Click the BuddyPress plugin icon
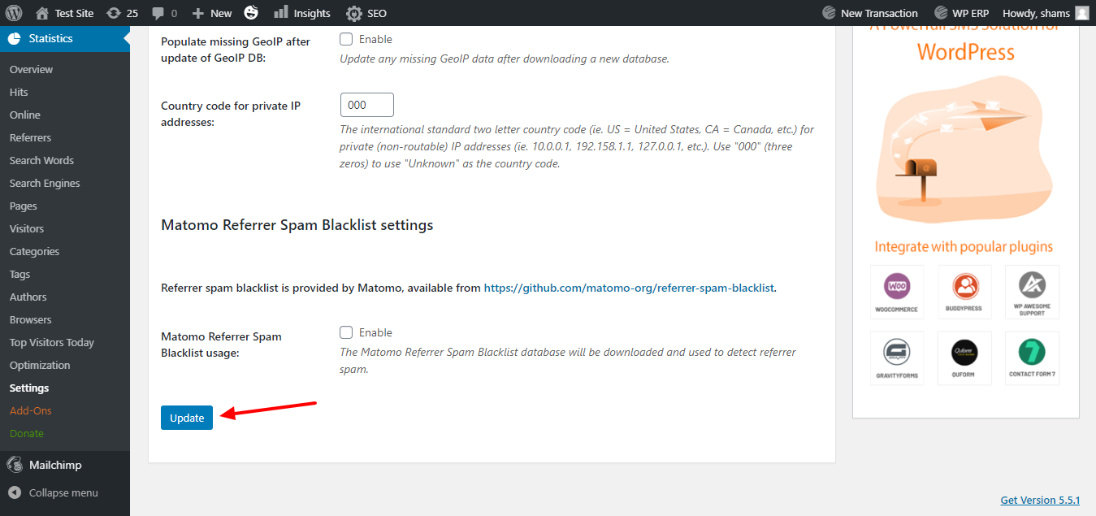1096x516 pixels. (x=964, y=291)
